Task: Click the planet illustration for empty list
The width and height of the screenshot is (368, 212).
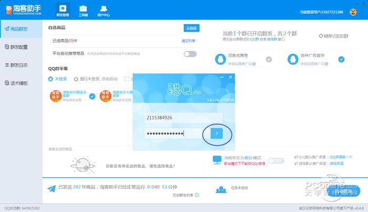Action: (x=83, y=165)
